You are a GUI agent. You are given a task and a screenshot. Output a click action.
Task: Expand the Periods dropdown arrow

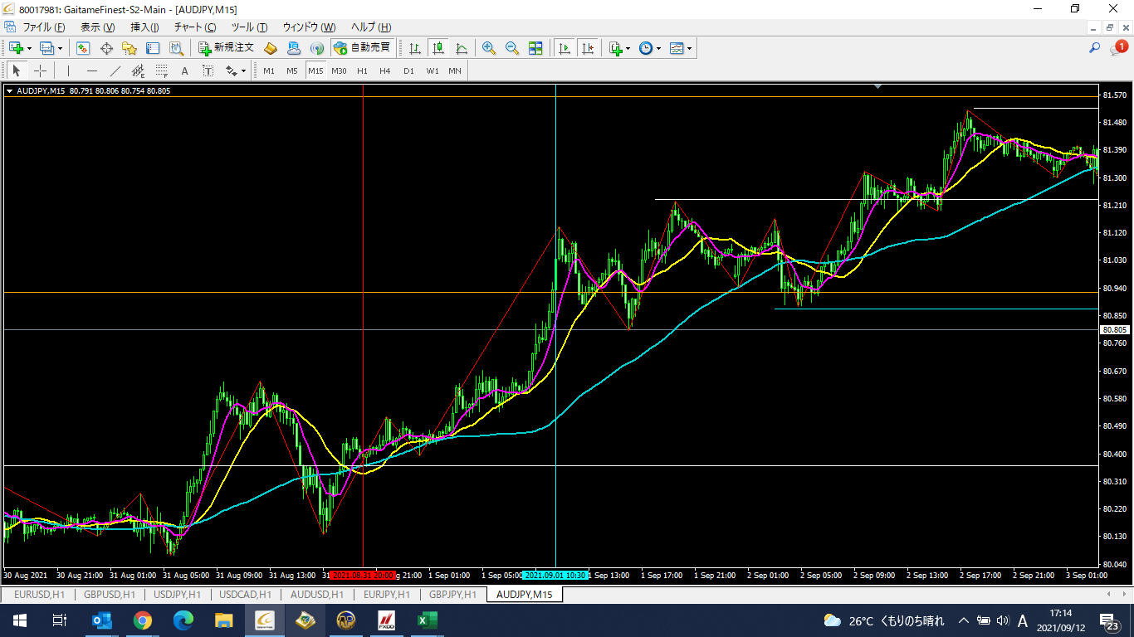659,48
